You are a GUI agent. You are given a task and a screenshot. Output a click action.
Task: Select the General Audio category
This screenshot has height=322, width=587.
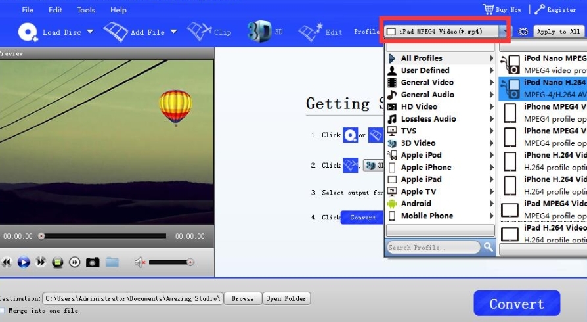tap(441, 95)
